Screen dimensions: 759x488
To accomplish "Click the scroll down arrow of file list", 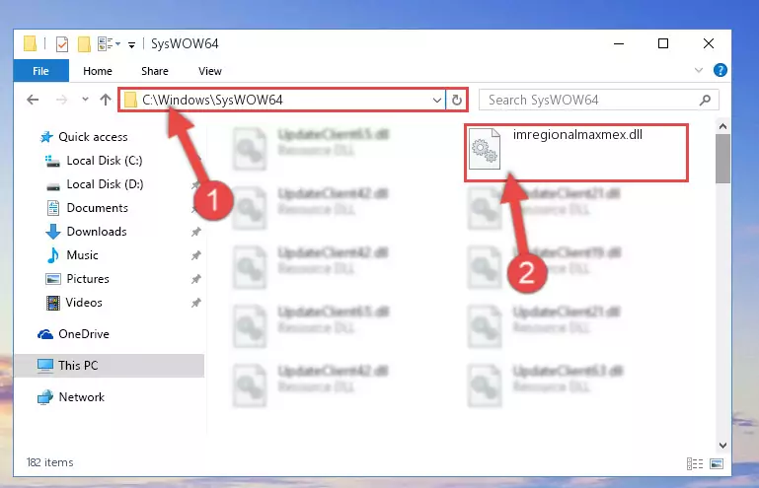I will [722, 446].
